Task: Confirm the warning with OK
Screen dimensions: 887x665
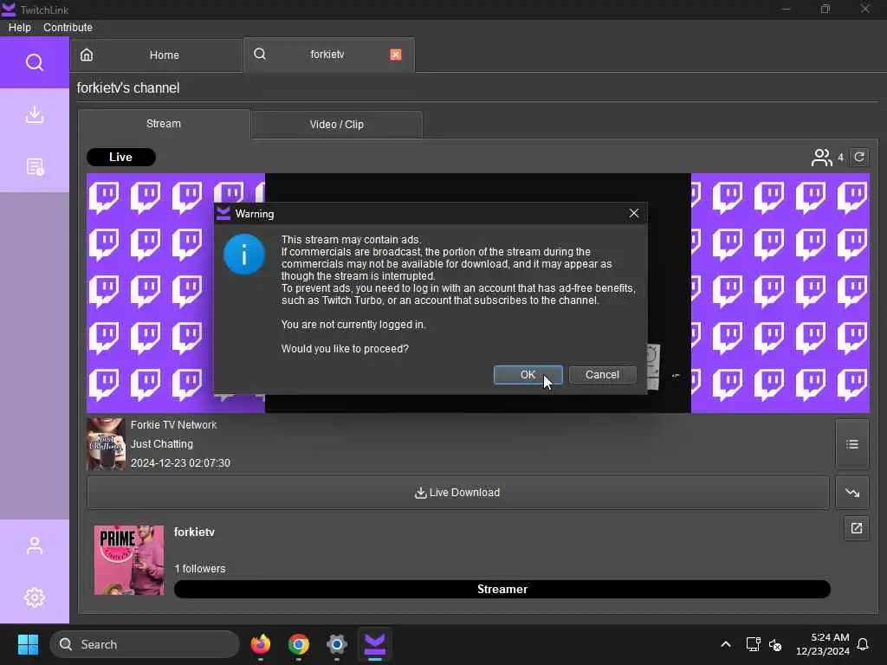Action: point(528,375)
